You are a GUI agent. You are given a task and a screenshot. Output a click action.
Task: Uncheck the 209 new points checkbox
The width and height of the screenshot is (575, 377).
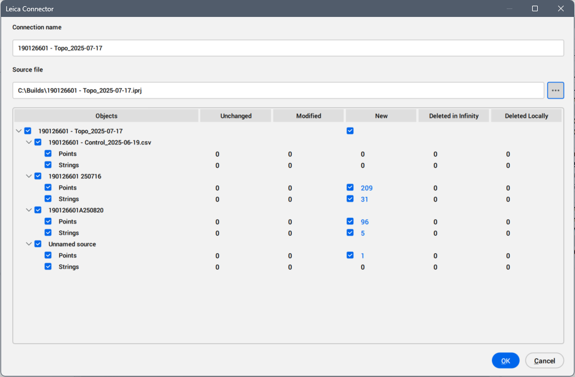tap(350, 187)
